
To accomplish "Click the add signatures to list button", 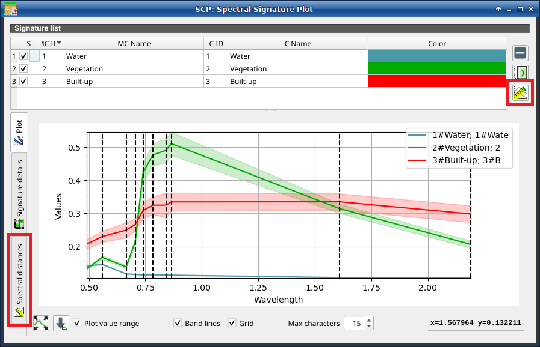I will click(521, 73).
